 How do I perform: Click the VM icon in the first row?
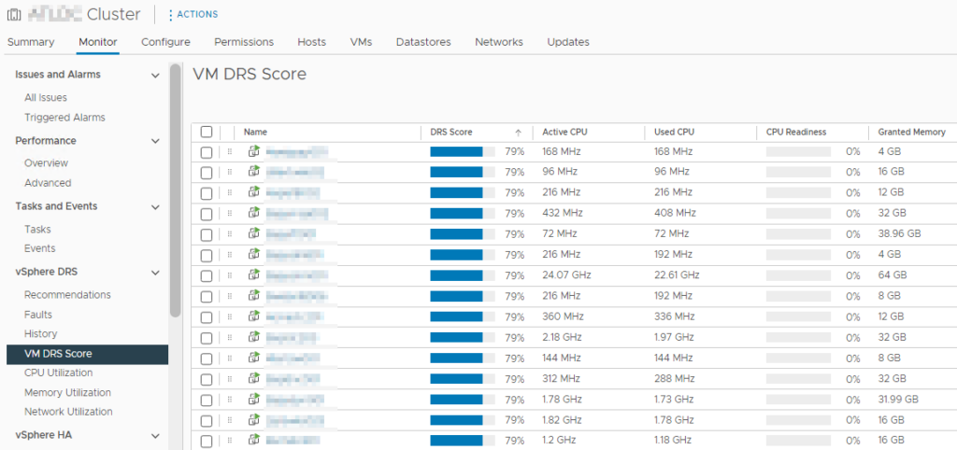pyautogui.click(x=254, y=151)
